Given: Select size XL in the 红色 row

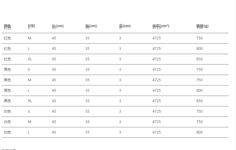Looking at the screenshot, I should (x=30, y=59).
